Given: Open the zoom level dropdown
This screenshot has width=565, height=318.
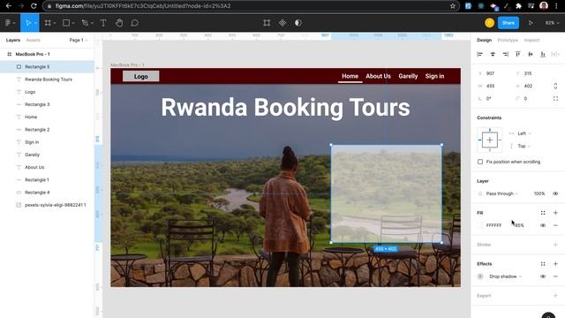Looking at the screenshot, I should point(552,23).
